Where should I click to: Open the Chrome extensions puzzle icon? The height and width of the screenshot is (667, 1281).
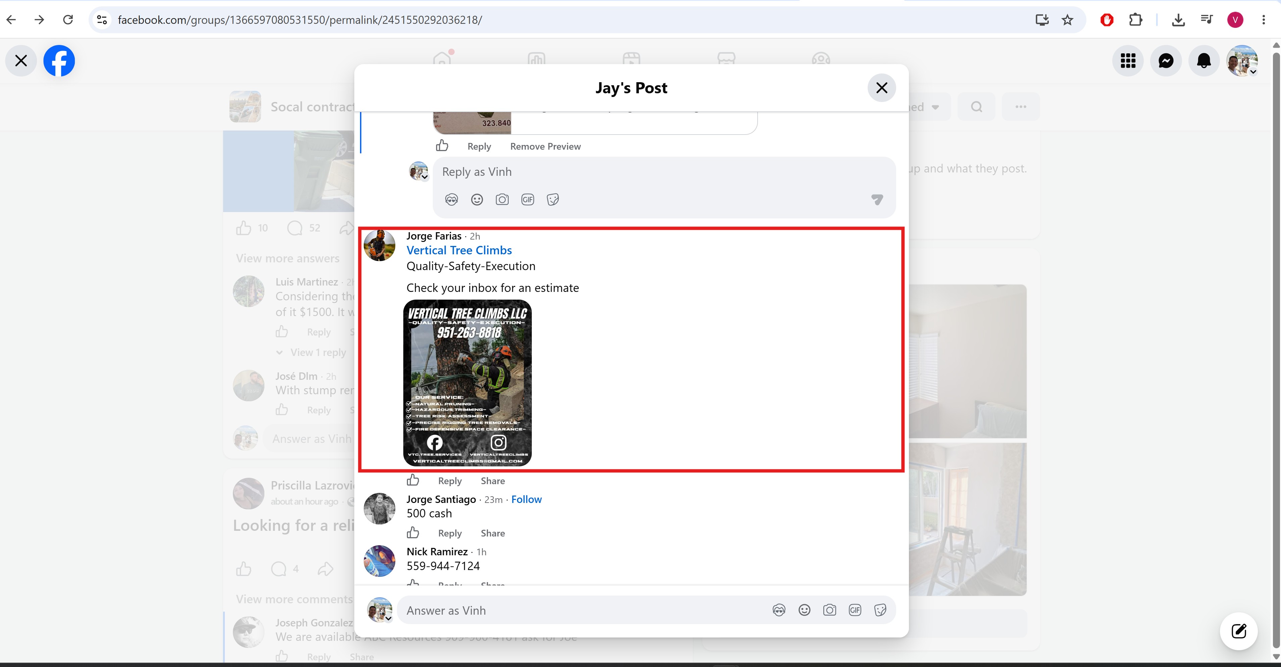1135,20
